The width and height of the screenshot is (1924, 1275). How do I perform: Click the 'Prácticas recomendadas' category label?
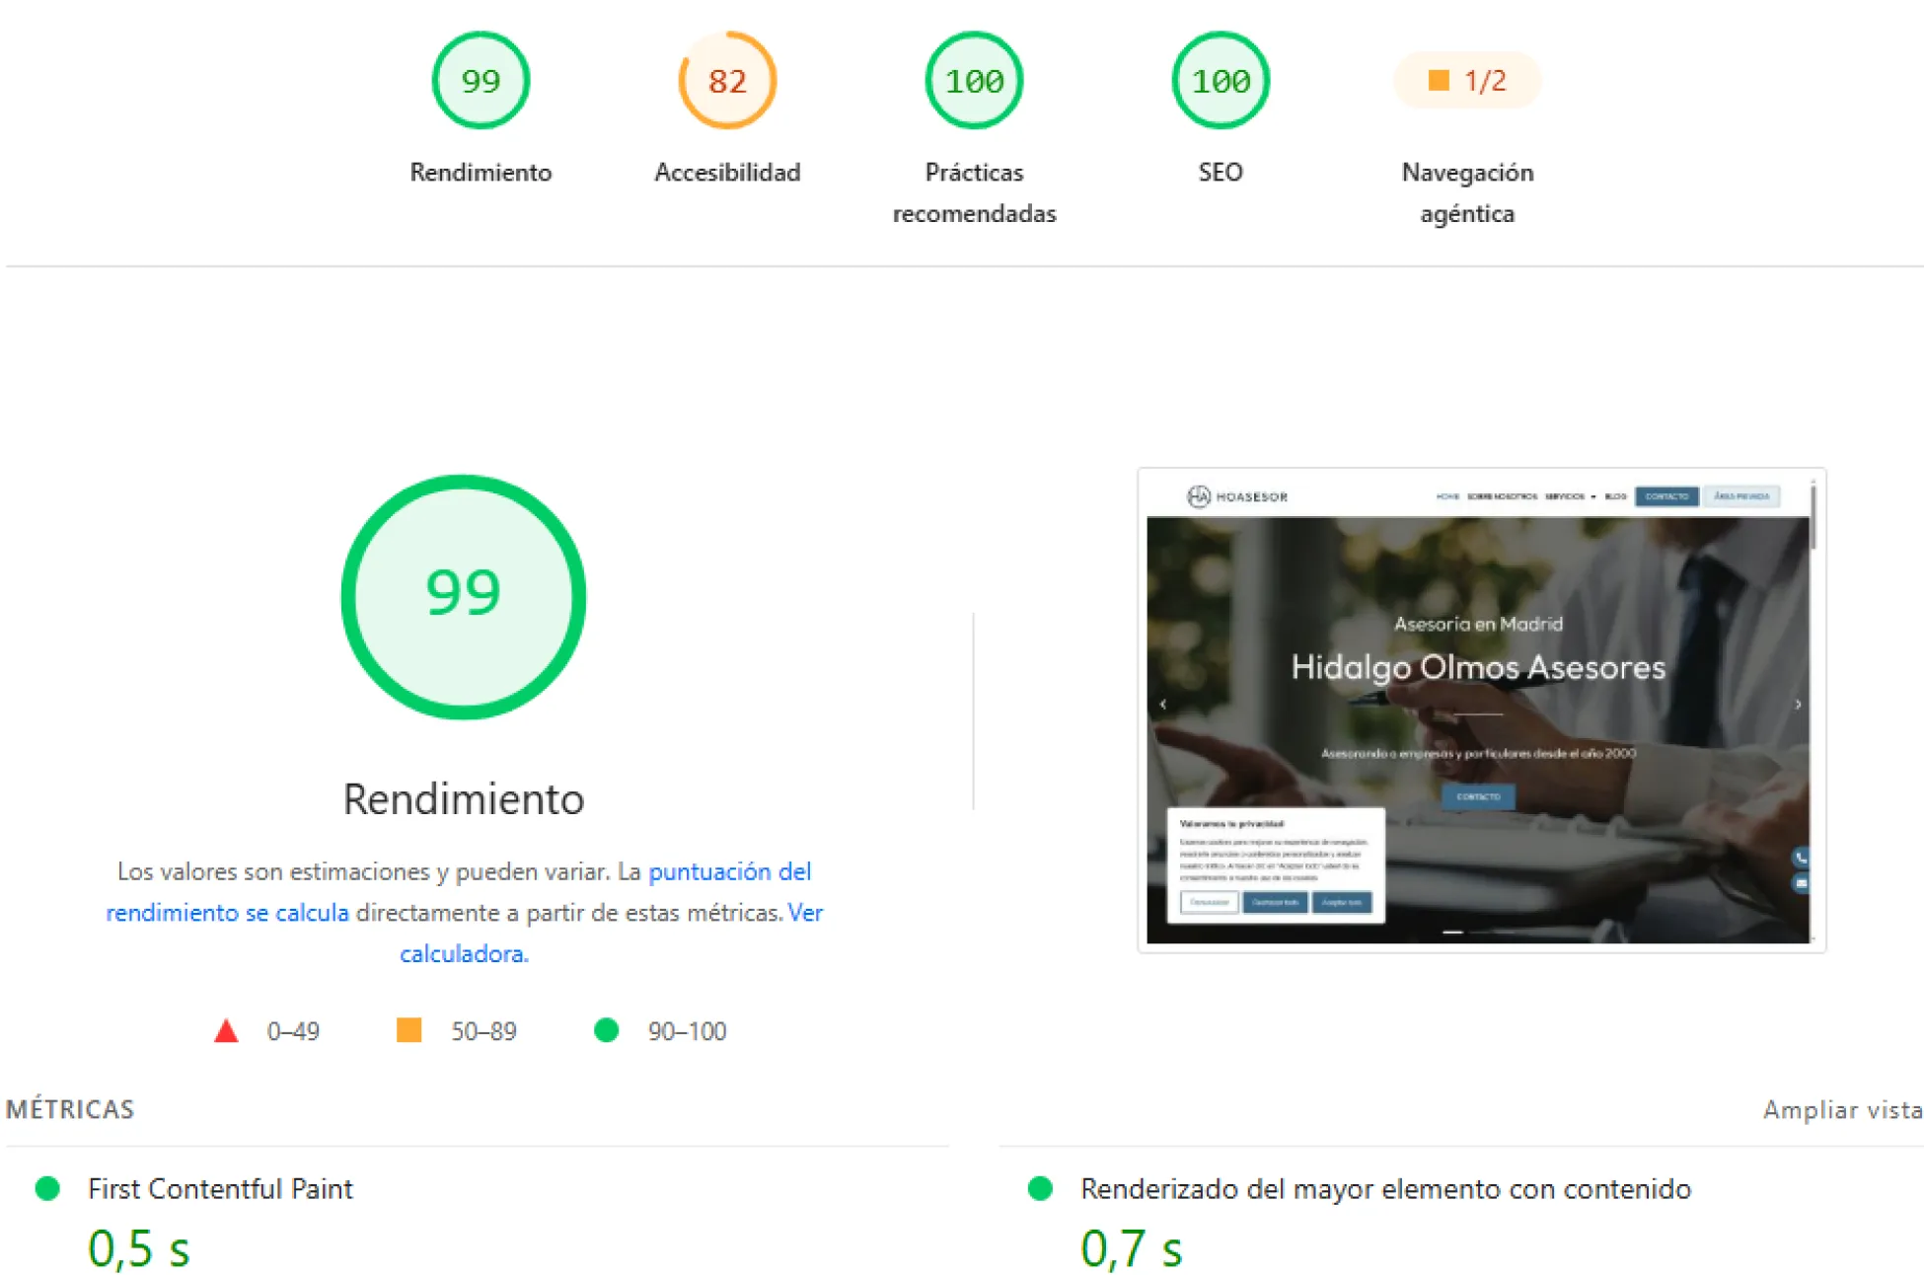pos(974,193)
